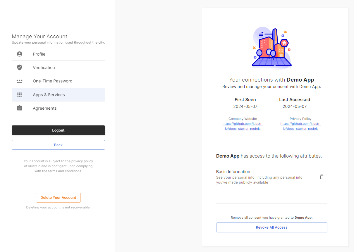Click the Back button
Viewport: 354px width, 252px height.
pyautogui.click(x=58, y=145)
